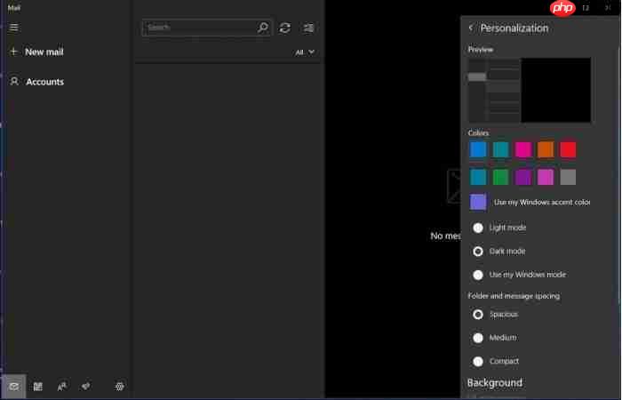
Task: Open the People contacts icon
Action: pyautogui.click(x=62, y=386)
